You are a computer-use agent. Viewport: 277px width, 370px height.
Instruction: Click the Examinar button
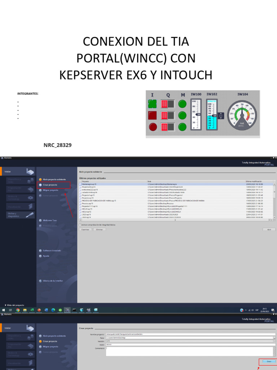pyautogui.click(x=85, y=229)
